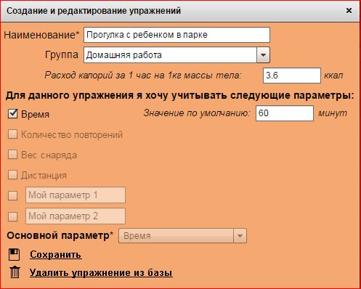Click the bold heading about учитывать следующие параметры
The image size is (361, 289).
[x=179, y=96]
